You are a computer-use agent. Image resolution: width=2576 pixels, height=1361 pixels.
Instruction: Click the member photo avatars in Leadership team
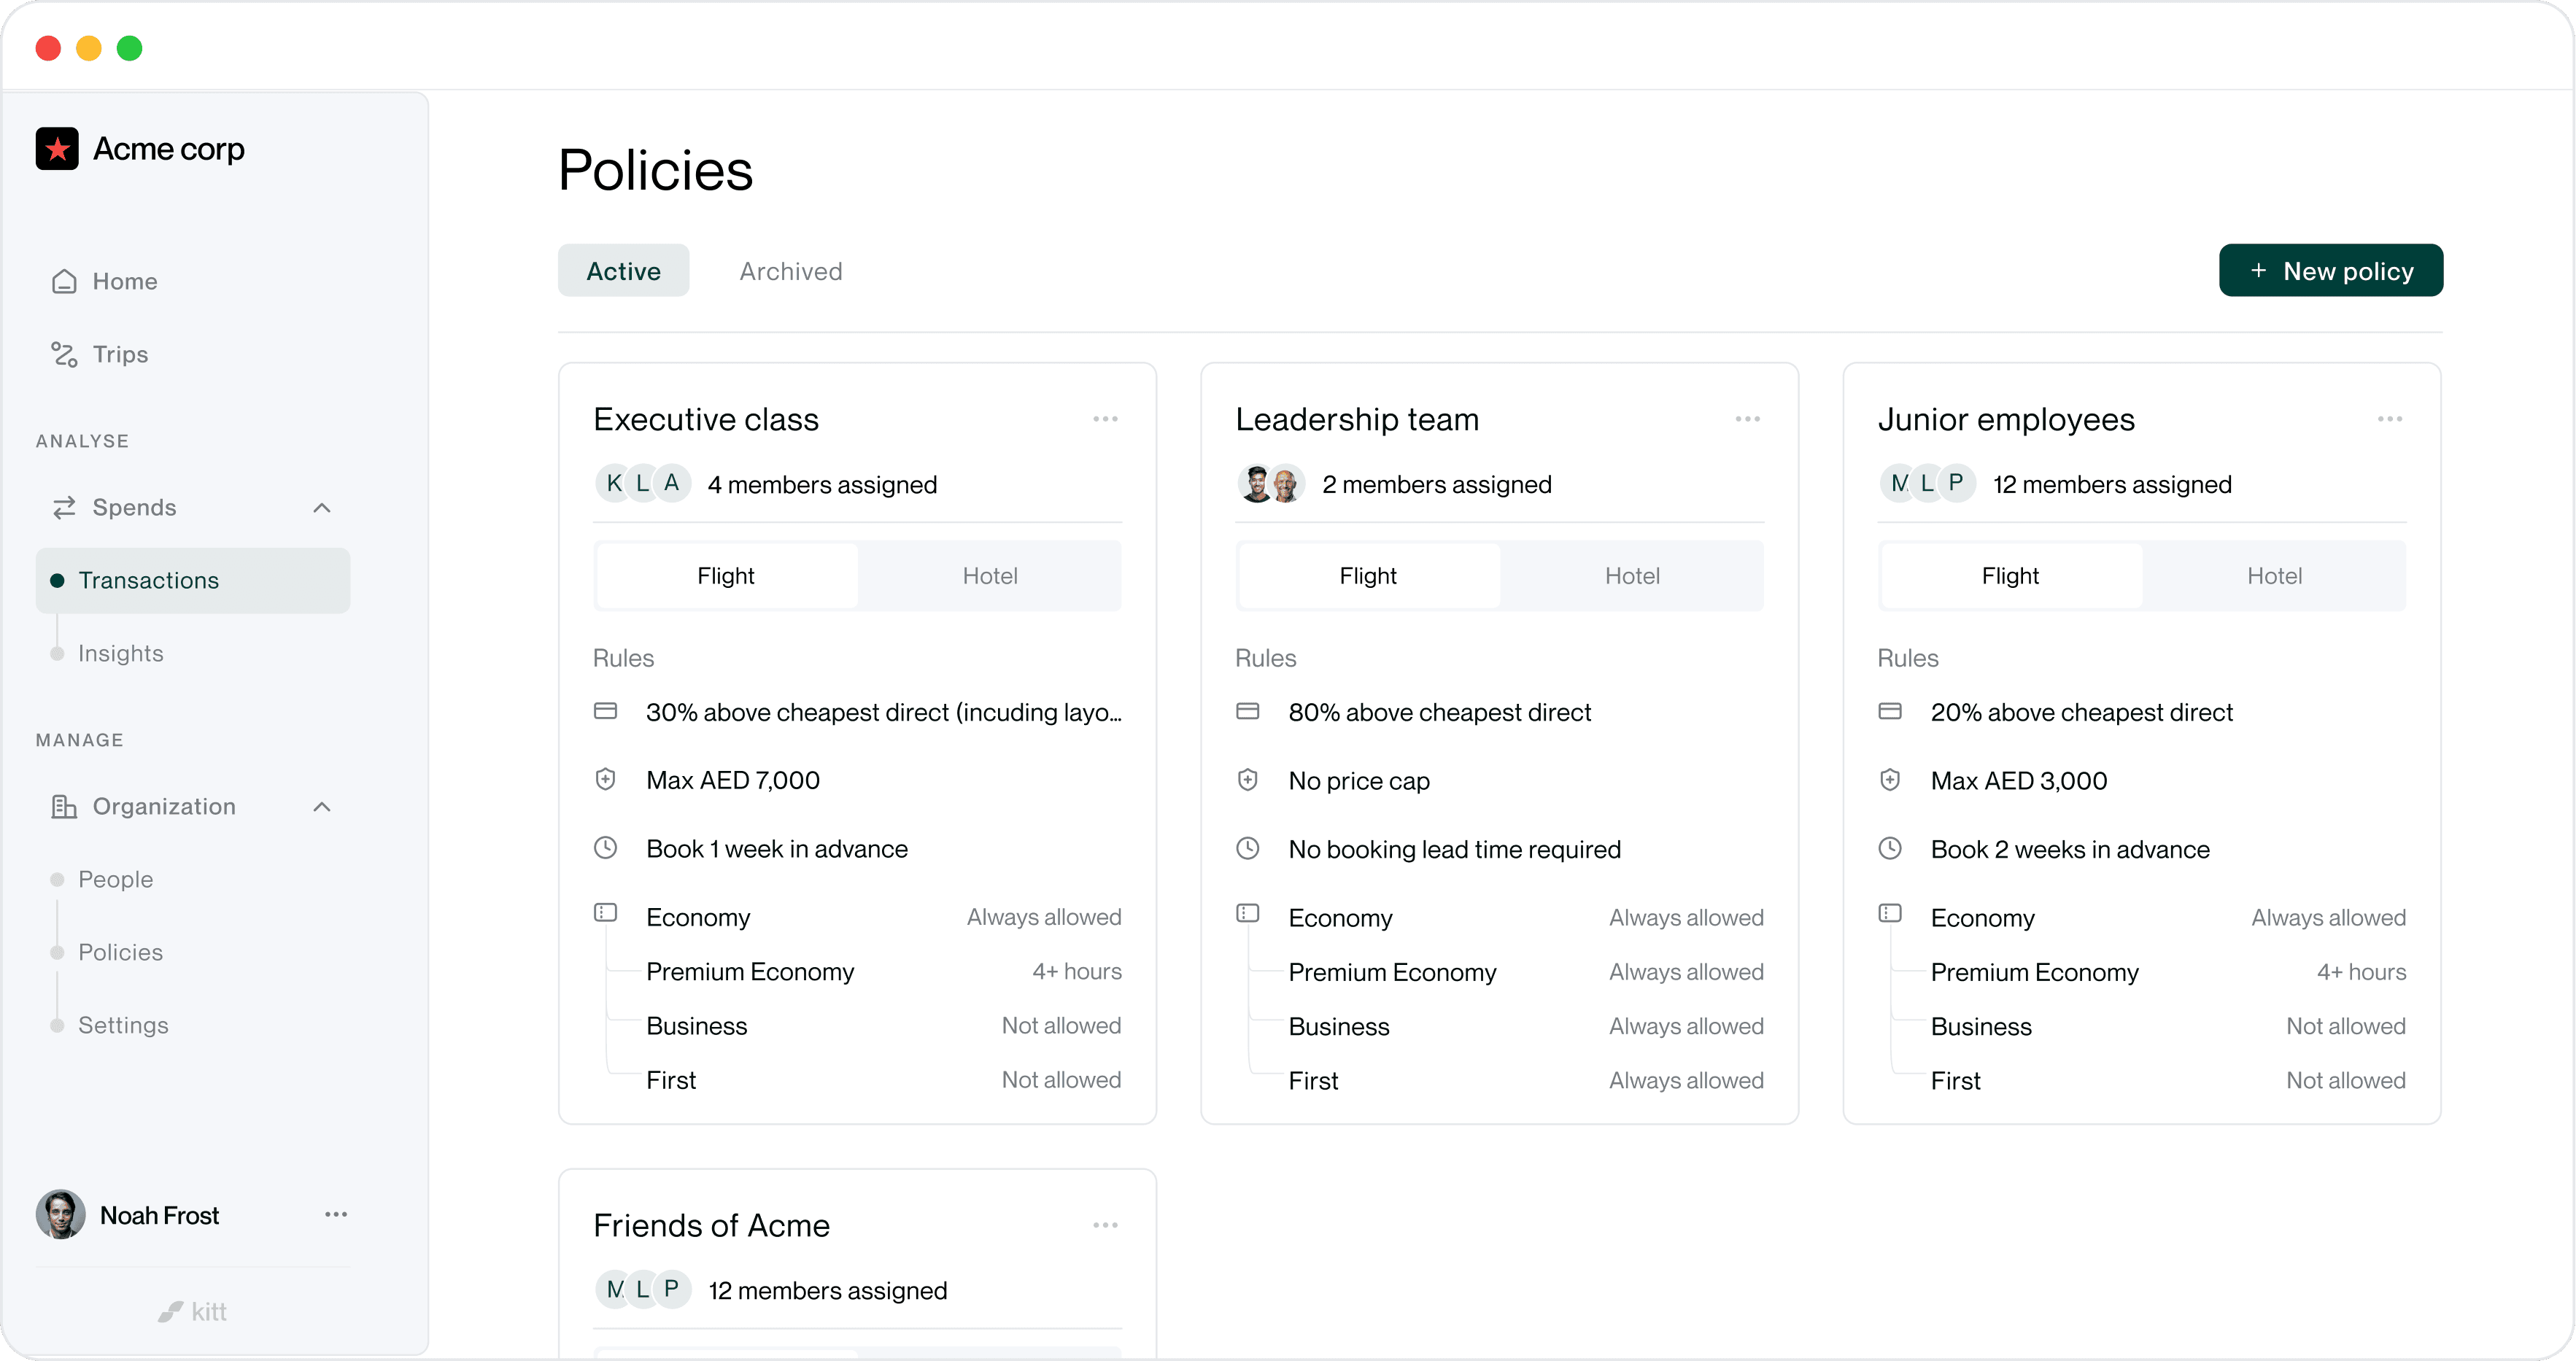1271,484
